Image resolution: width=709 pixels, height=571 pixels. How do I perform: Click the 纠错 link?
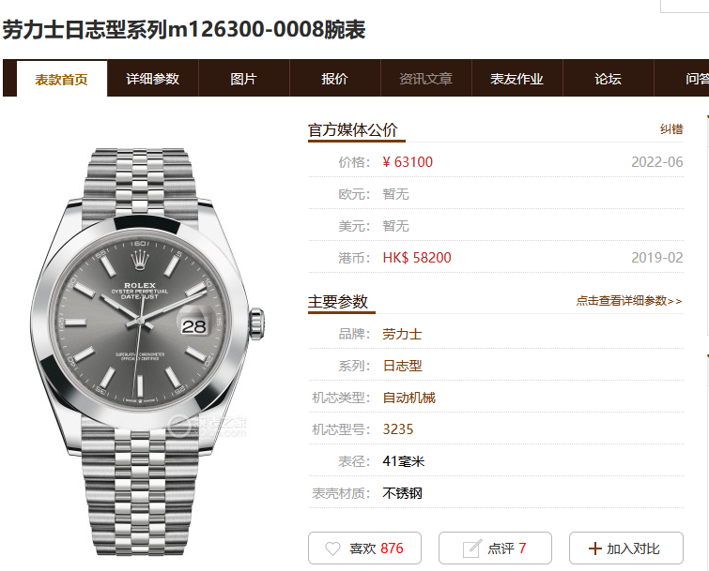[671, 129]
